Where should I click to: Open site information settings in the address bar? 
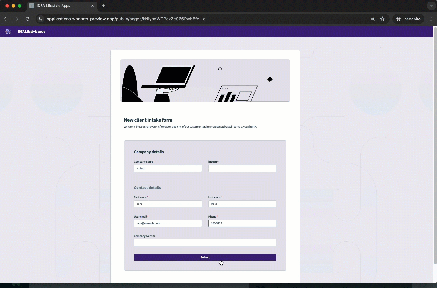[40, 19]
